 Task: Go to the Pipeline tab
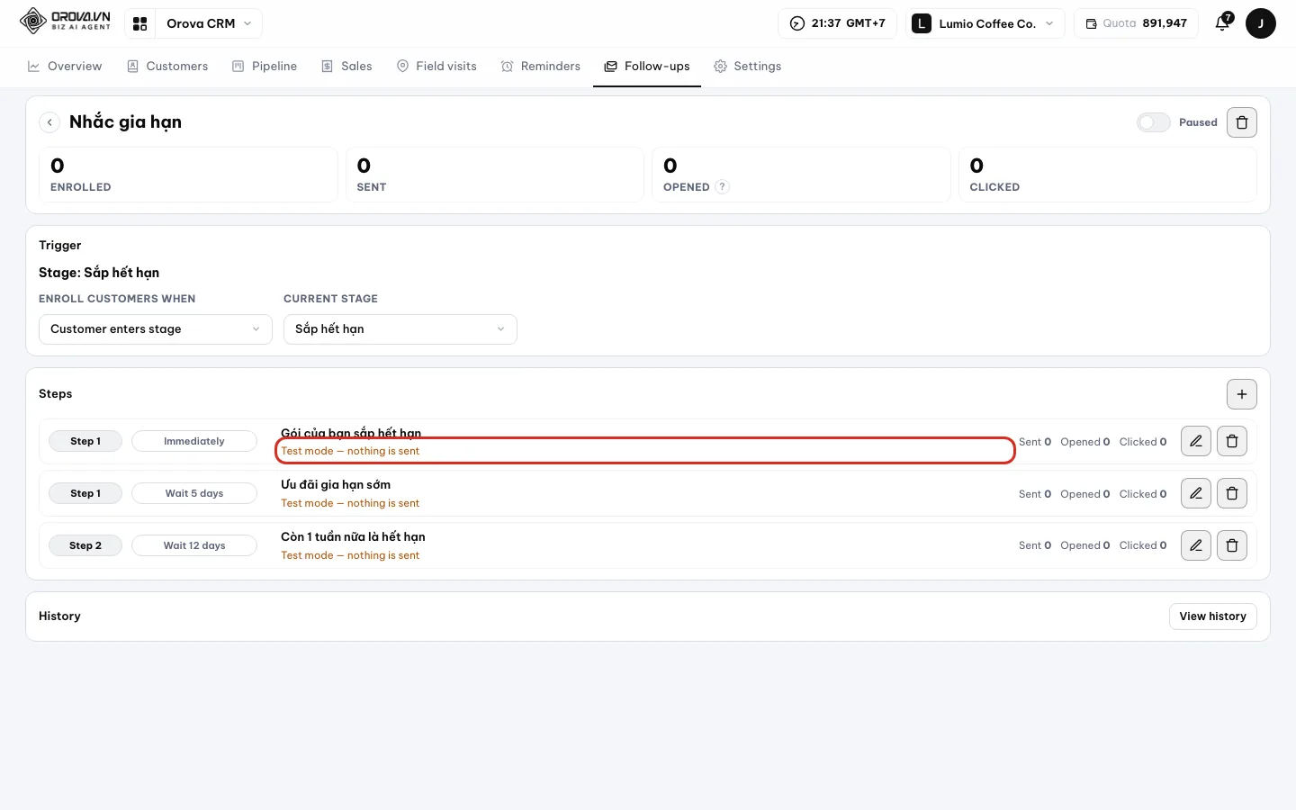click(265, 67)
